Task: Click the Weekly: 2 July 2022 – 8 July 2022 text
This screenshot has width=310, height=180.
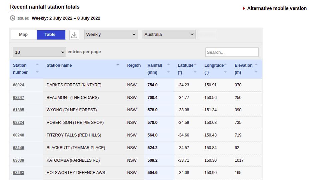Action: pyautogui.click(x=66, y=18)
